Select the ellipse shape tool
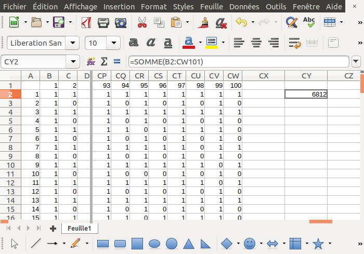Viewport: 364px width, 254px height. [154, 243]
